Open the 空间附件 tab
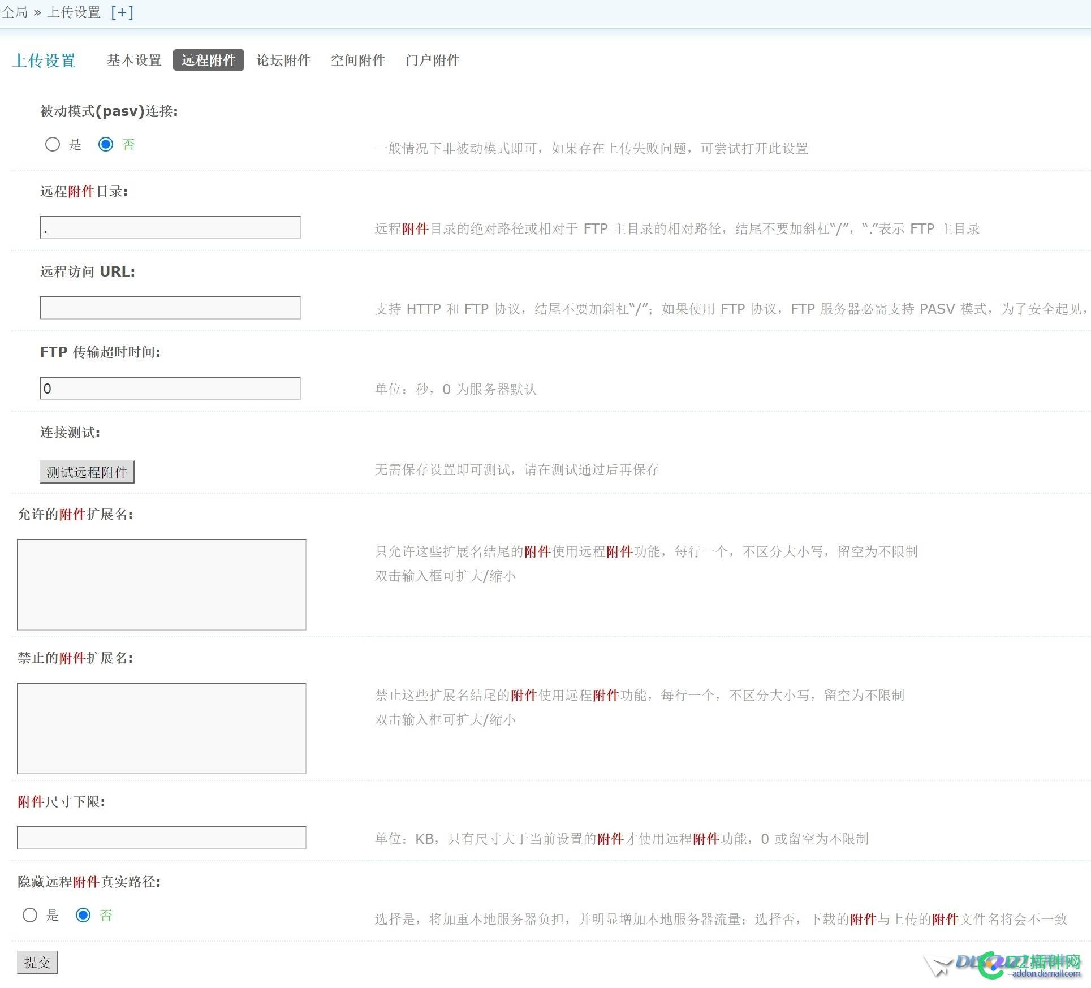The width and height of the screenshot is (1091, 988). click(358, 60)
